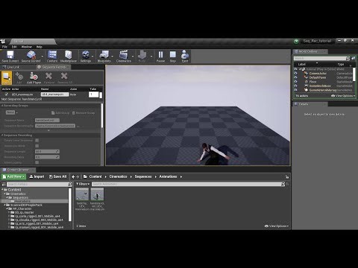Collapse the Cinematics folder in tree
The height and width of the screenshot is (268, 358).
click(4, 194)
